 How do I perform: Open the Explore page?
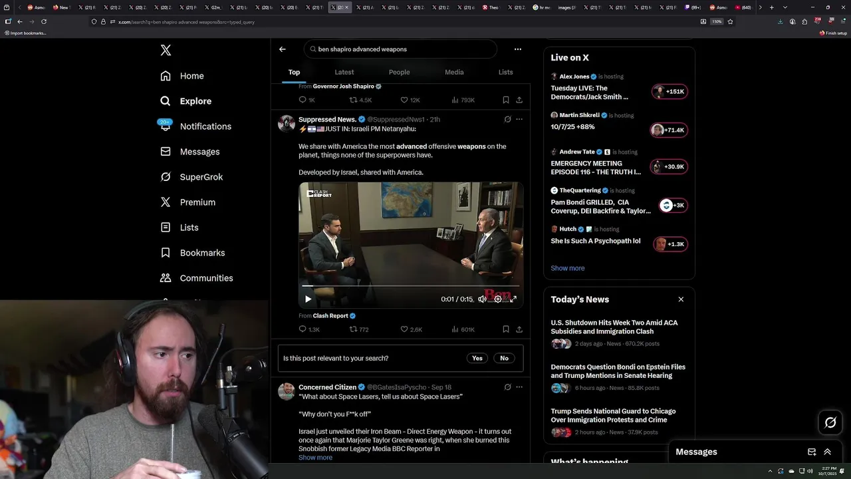pyautogui.click(x=185, y=101)
